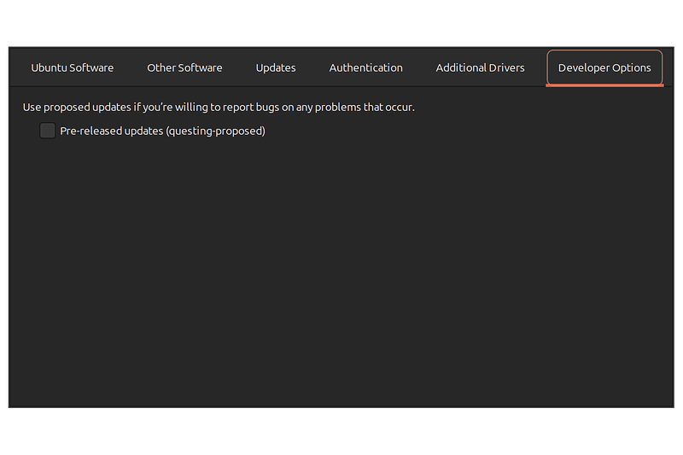Enable the Pre-released updates checkbox

click(x=48, y=131)
